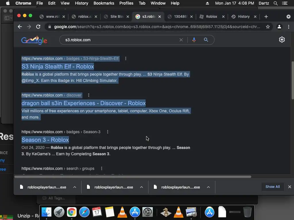The height and width of the screenshot is (220, 294).
Task: Open Google quick settings gear
Action: coord(282,40)
